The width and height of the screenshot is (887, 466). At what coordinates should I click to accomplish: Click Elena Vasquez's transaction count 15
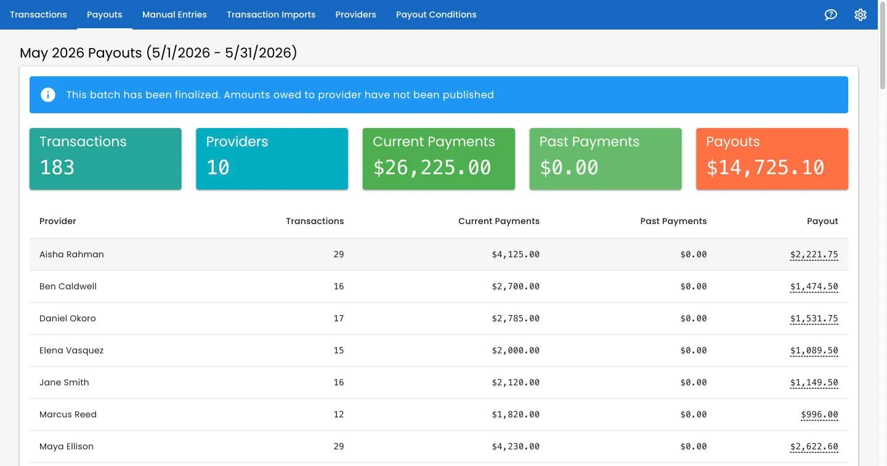pyautogui.click(x=339, y=350)
